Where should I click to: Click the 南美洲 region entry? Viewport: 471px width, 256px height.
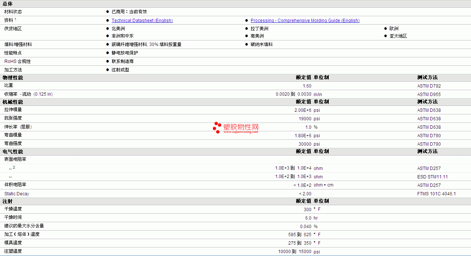(x=257, y=36)
